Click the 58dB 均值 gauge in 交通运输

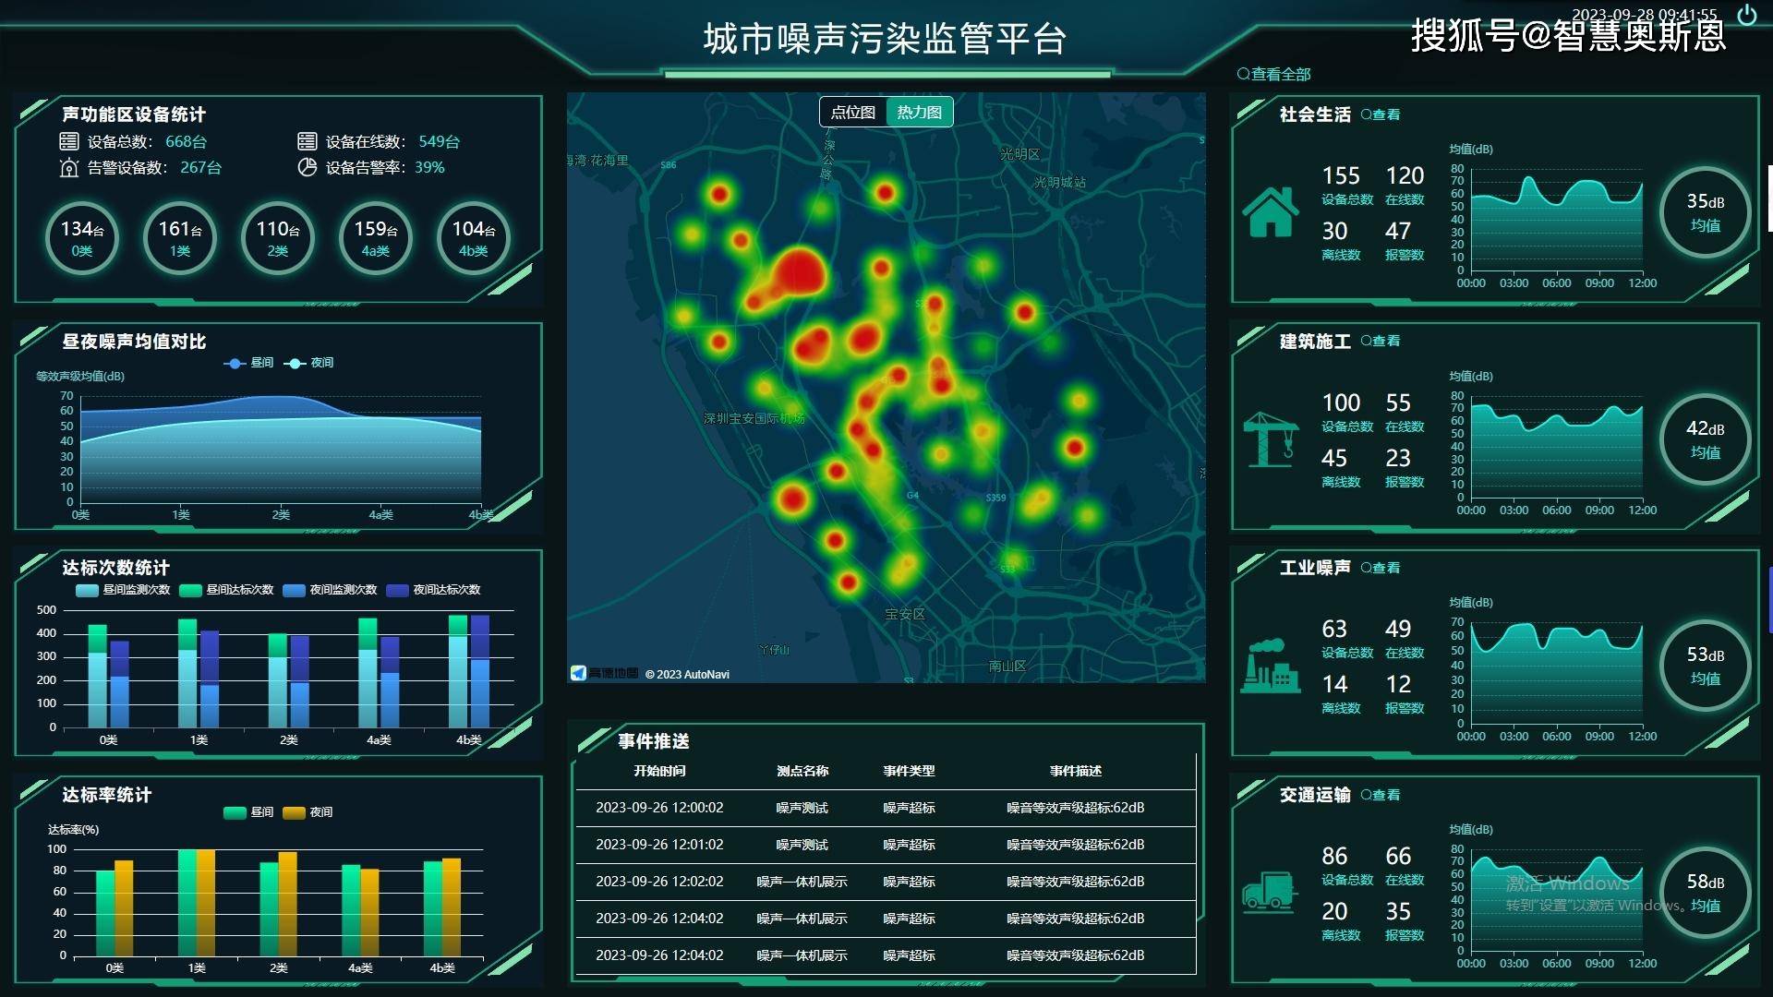(x=1705, y=893)
